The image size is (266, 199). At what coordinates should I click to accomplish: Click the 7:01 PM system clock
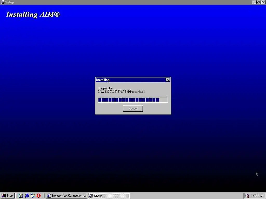tap(257, 196)
